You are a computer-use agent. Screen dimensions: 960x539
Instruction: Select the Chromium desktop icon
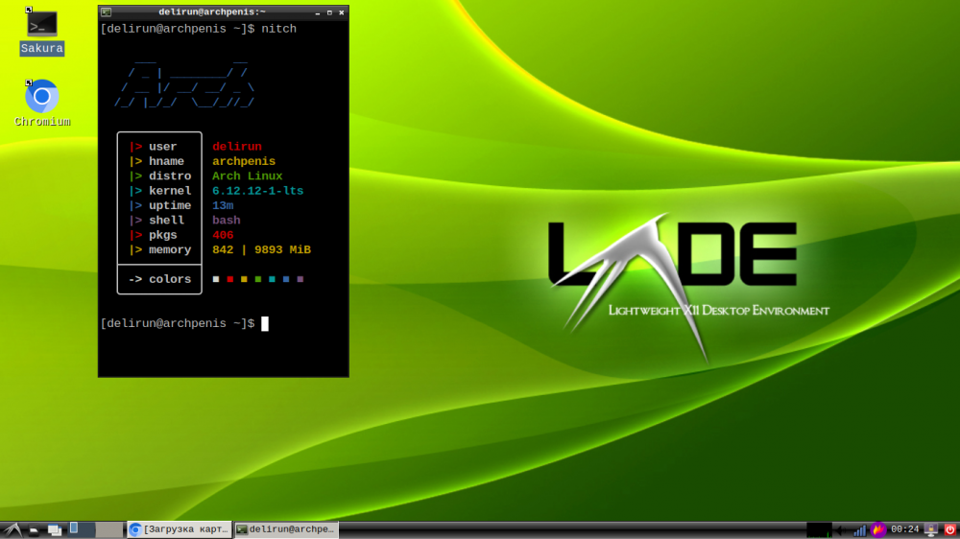(x=41, y=104)
